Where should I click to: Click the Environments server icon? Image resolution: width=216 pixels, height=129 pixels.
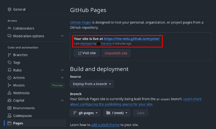pos(9,108)
